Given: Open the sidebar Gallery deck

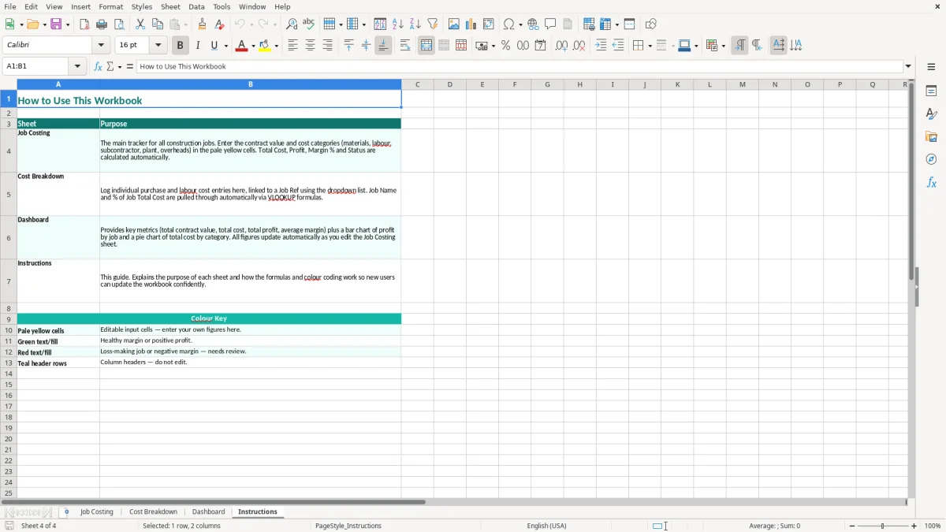Looking at the screenshot, I should tap(931, 136).
